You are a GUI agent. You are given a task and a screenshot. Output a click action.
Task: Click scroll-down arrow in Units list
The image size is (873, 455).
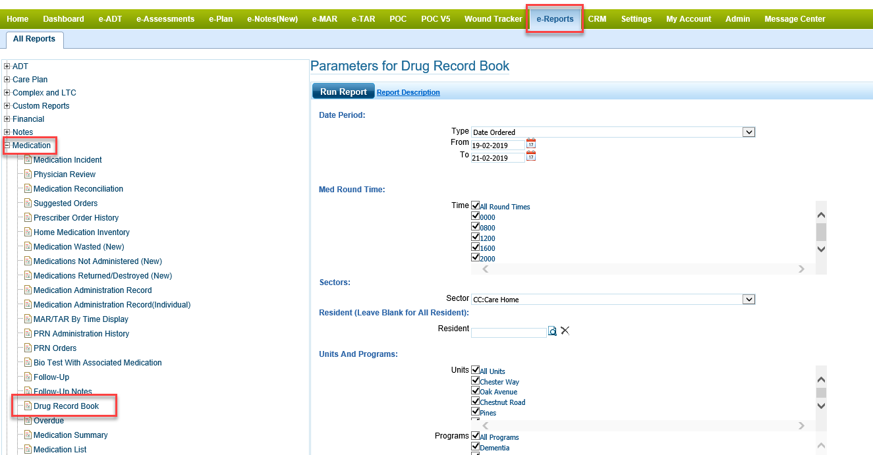click(821, 406)
